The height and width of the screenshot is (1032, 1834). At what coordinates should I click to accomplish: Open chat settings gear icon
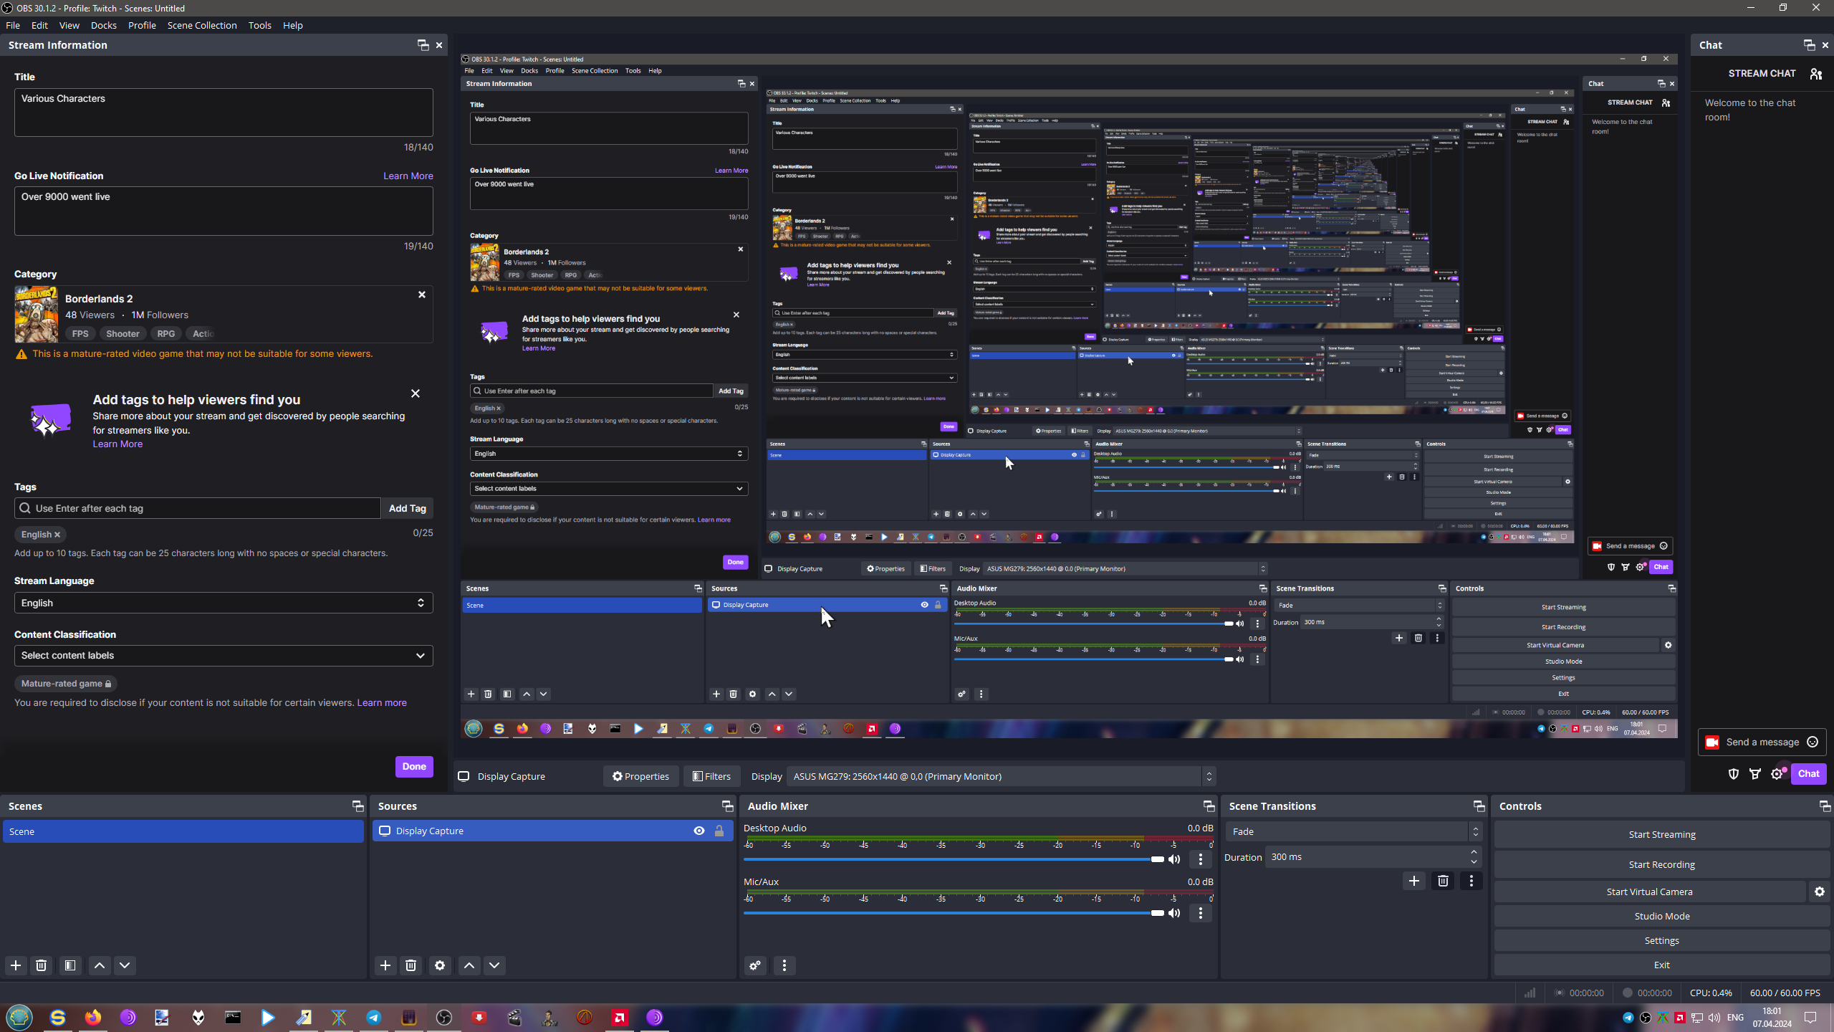(1777, 773)
